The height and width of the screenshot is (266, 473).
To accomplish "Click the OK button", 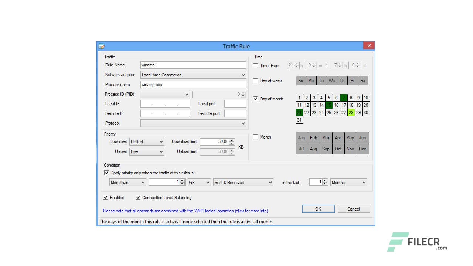I will pyautogui.click(x=318, y=208).
